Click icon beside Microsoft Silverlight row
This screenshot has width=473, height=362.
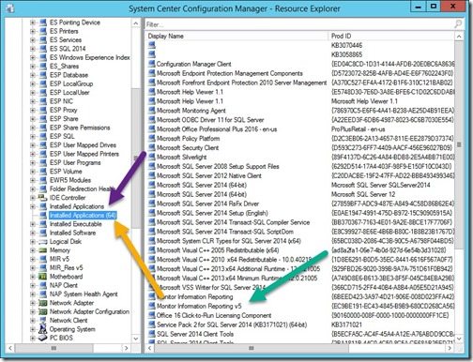tap(152, 157)
